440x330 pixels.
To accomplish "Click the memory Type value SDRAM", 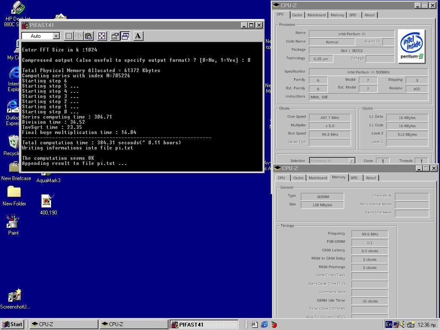I will click(322, 197).
